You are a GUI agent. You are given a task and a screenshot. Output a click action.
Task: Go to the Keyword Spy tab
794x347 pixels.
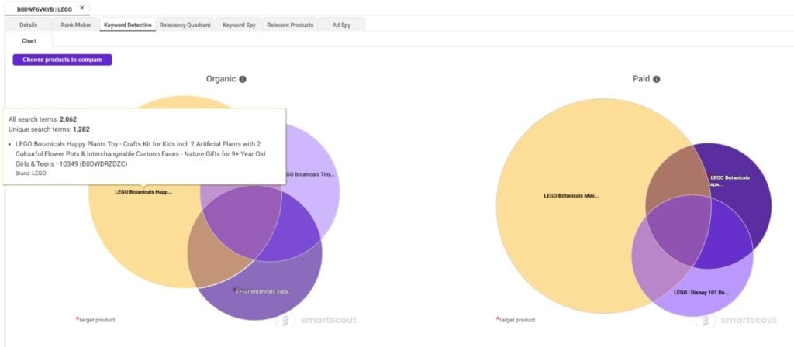pyautogui.click(x=239, y=25)
